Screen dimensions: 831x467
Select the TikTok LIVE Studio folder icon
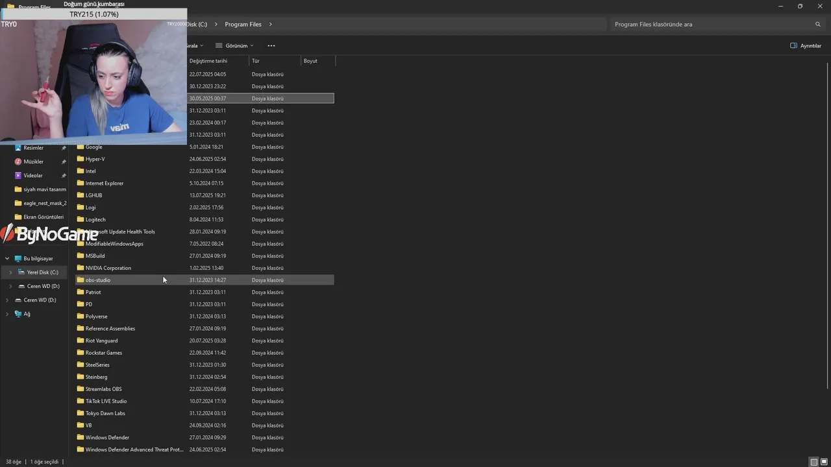coord(81,401)
